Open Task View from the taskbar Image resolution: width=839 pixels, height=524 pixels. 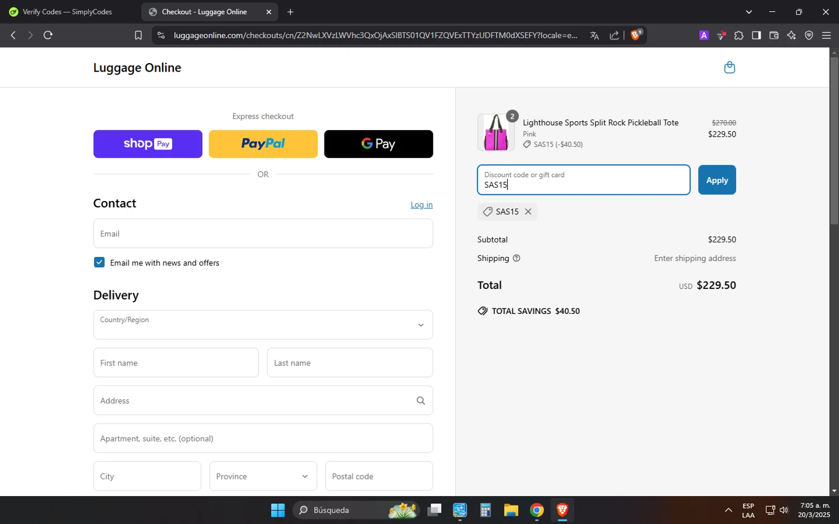[435, 510]
